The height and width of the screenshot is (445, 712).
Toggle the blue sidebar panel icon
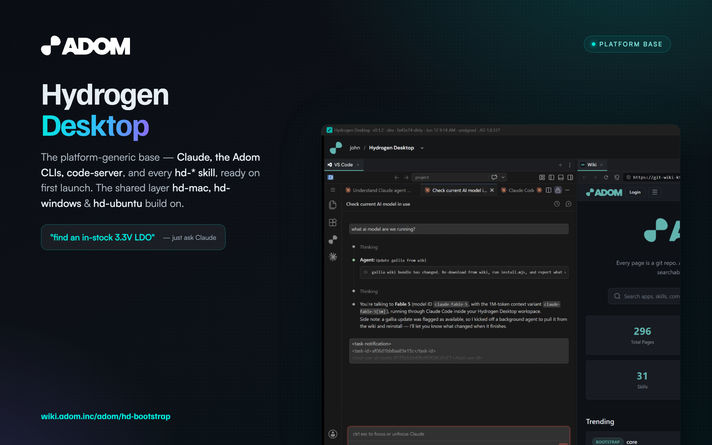pyautogui.click(x=331, y=177)
